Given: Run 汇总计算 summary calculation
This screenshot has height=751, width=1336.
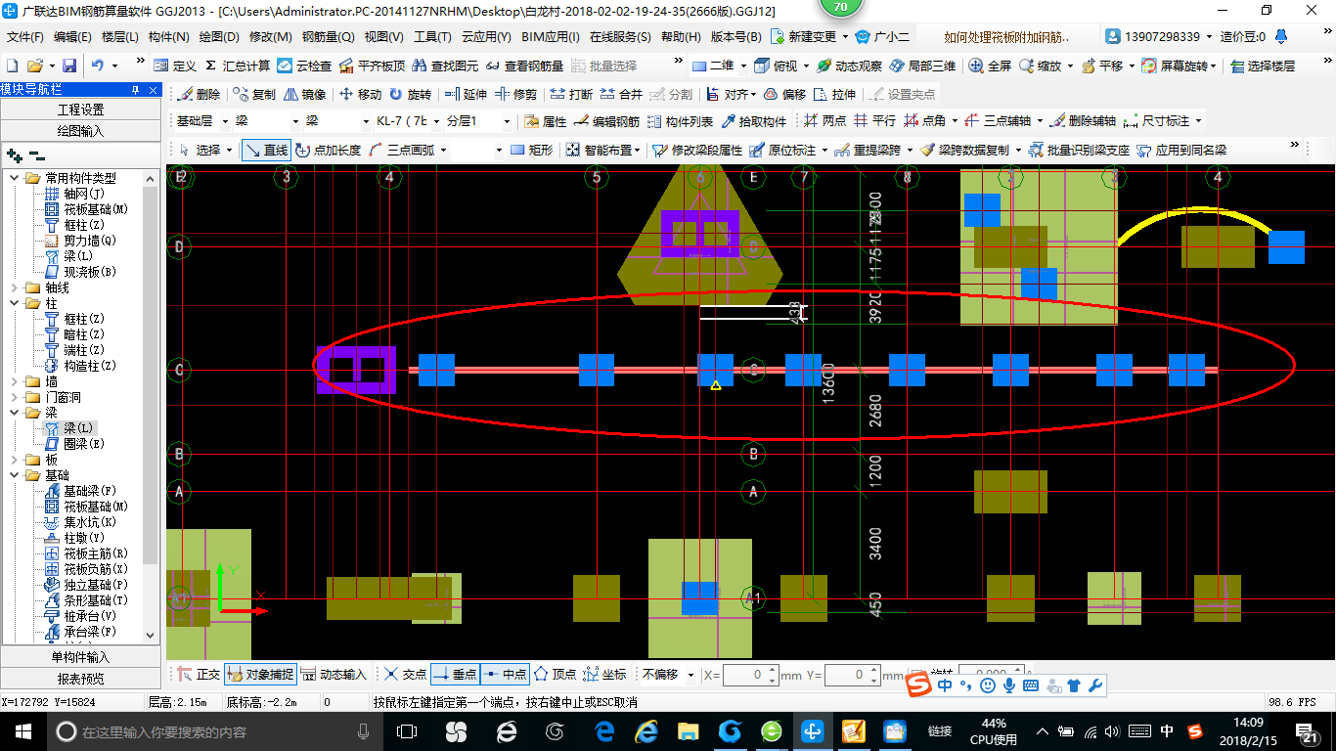Looking at the screenshot, I should [x=237, y=66].
